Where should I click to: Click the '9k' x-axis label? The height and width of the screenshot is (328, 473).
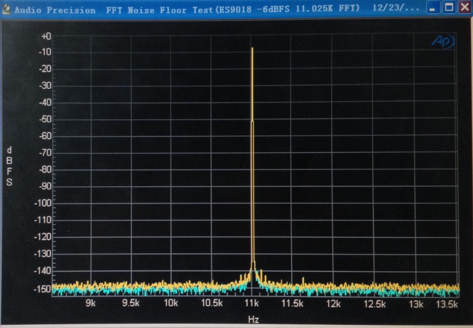point(91,303)
